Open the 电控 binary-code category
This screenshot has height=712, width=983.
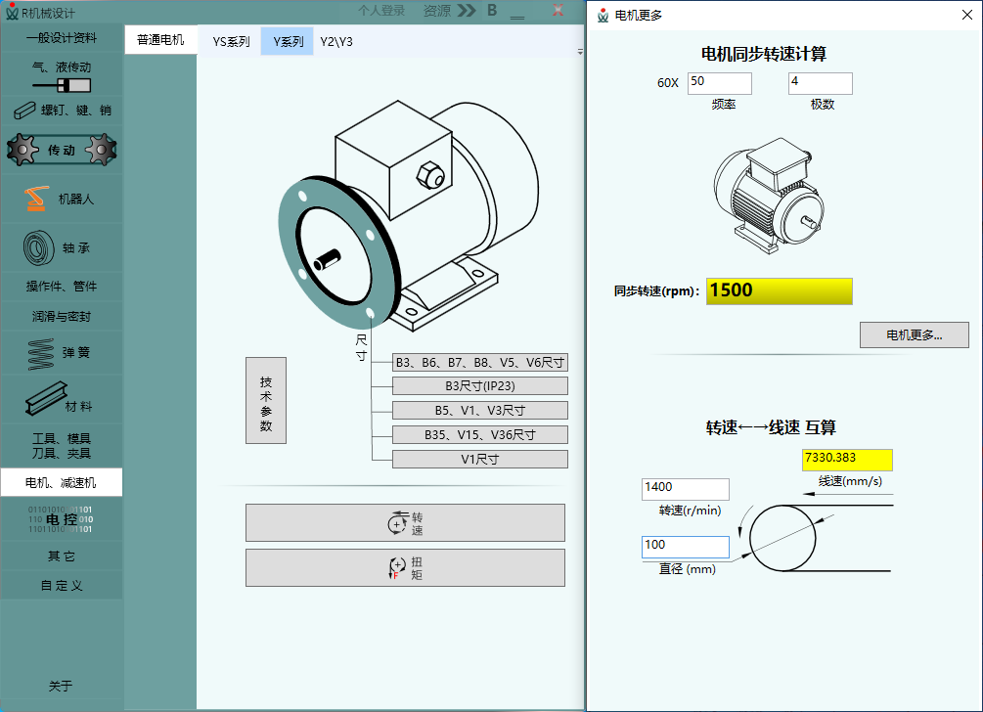(x=62, y=519)
